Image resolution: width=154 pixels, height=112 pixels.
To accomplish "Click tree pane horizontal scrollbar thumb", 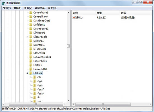I will [x=36, y=104].
